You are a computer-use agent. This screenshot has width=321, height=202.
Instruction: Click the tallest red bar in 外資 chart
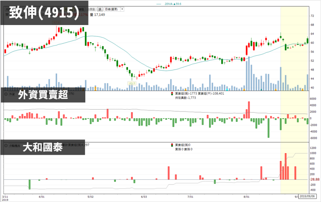(x=249, y=110)
